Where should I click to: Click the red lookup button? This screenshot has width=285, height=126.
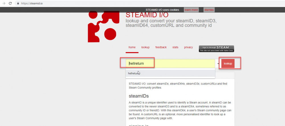(x=228, y=64)
